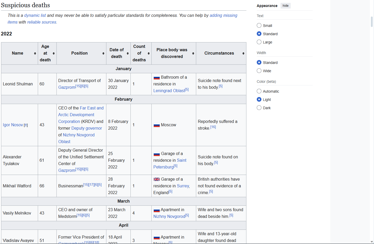374x244 pixels.
Task: Click the 'April' month divider row
Action: tap(124, 225)
